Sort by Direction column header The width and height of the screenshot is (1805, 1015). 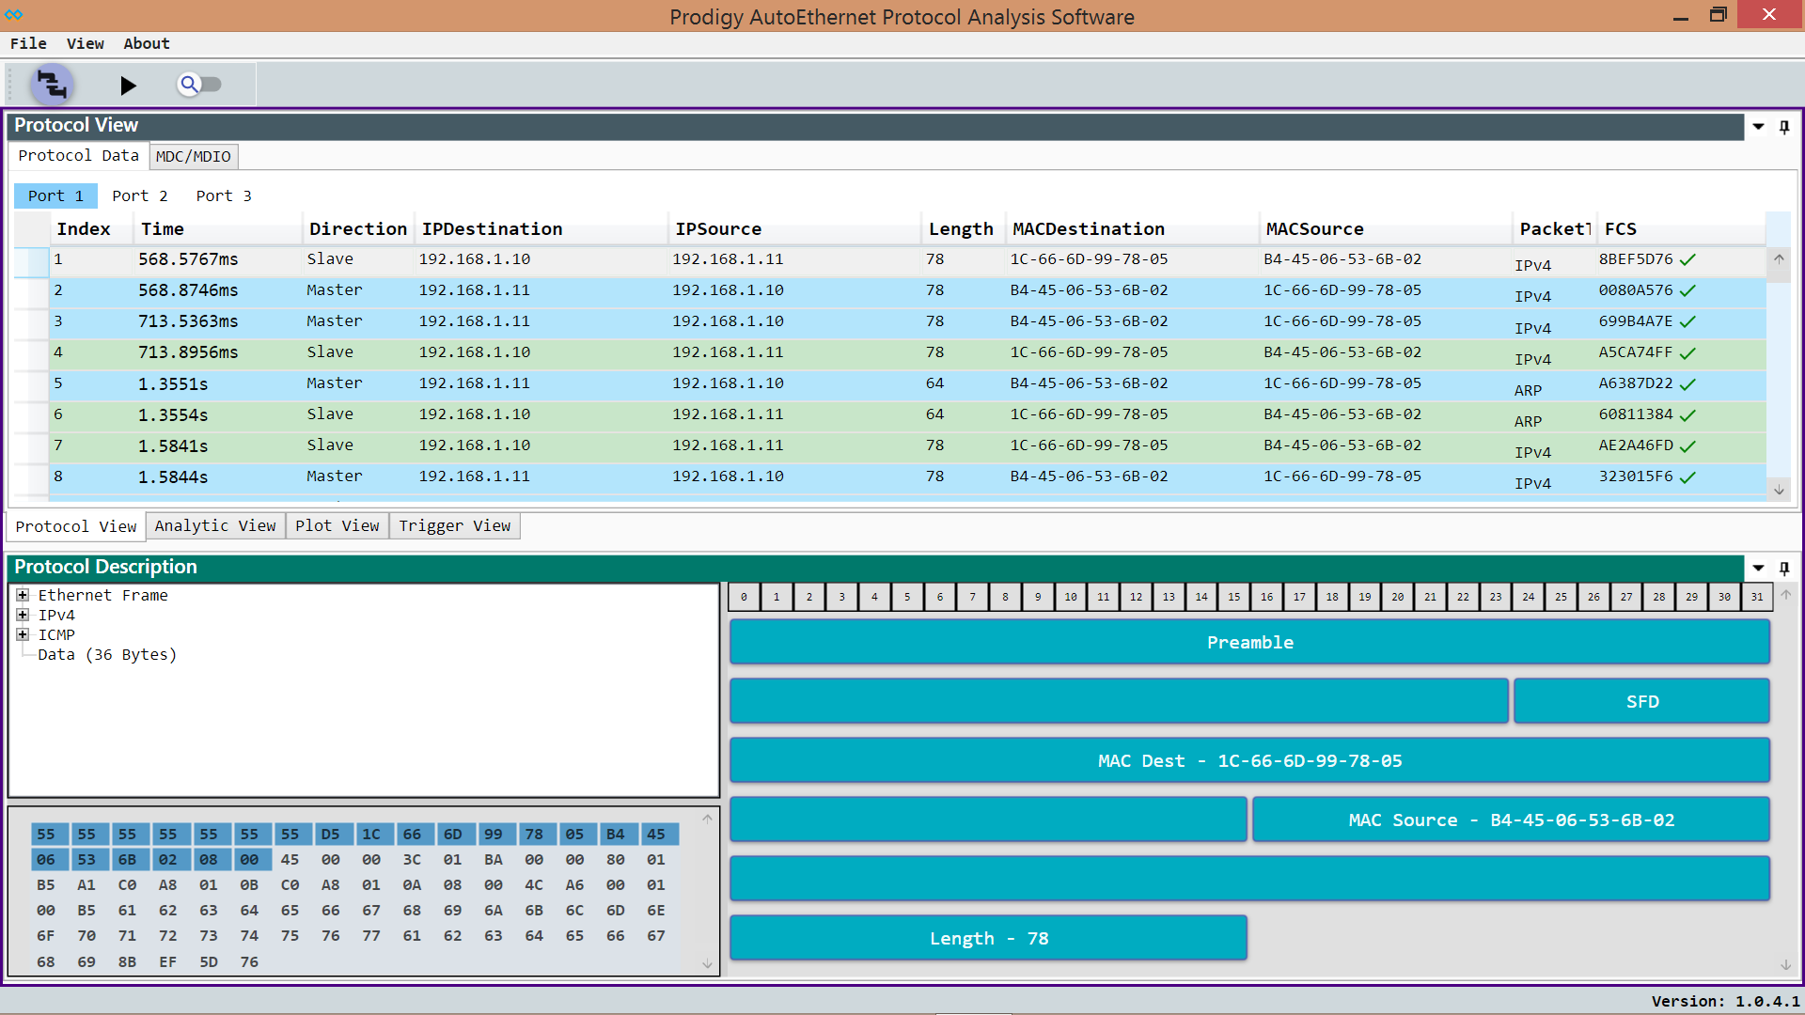358,228
